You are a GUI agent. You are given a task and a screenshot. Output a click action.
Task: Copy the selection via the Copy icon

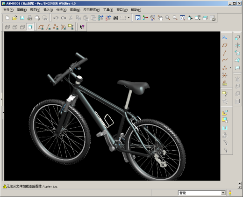(x=79, y=18)
